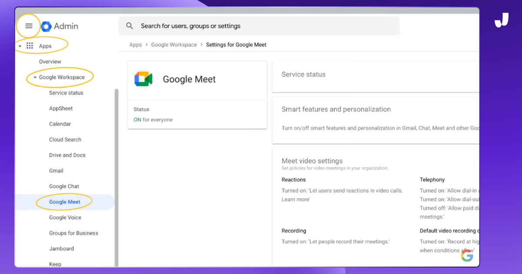Click the Recording setting heading
This screenshot has height=274, width=522.
tap(294, 231)
